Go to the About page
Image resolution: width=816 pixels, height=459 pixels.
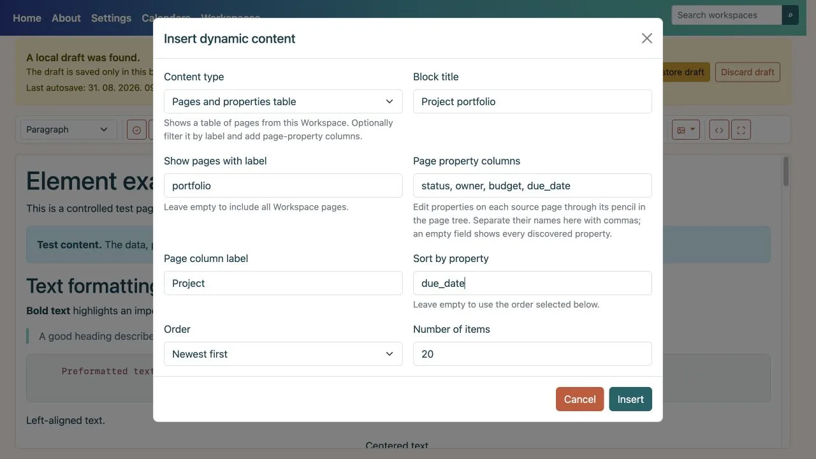pos(66,18)
